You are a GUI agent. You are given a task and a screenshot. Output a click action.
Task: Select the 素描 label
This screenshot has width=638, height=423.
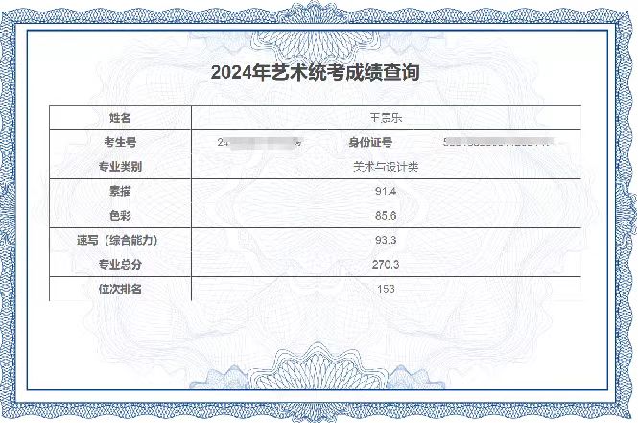(x=120, y=191)
